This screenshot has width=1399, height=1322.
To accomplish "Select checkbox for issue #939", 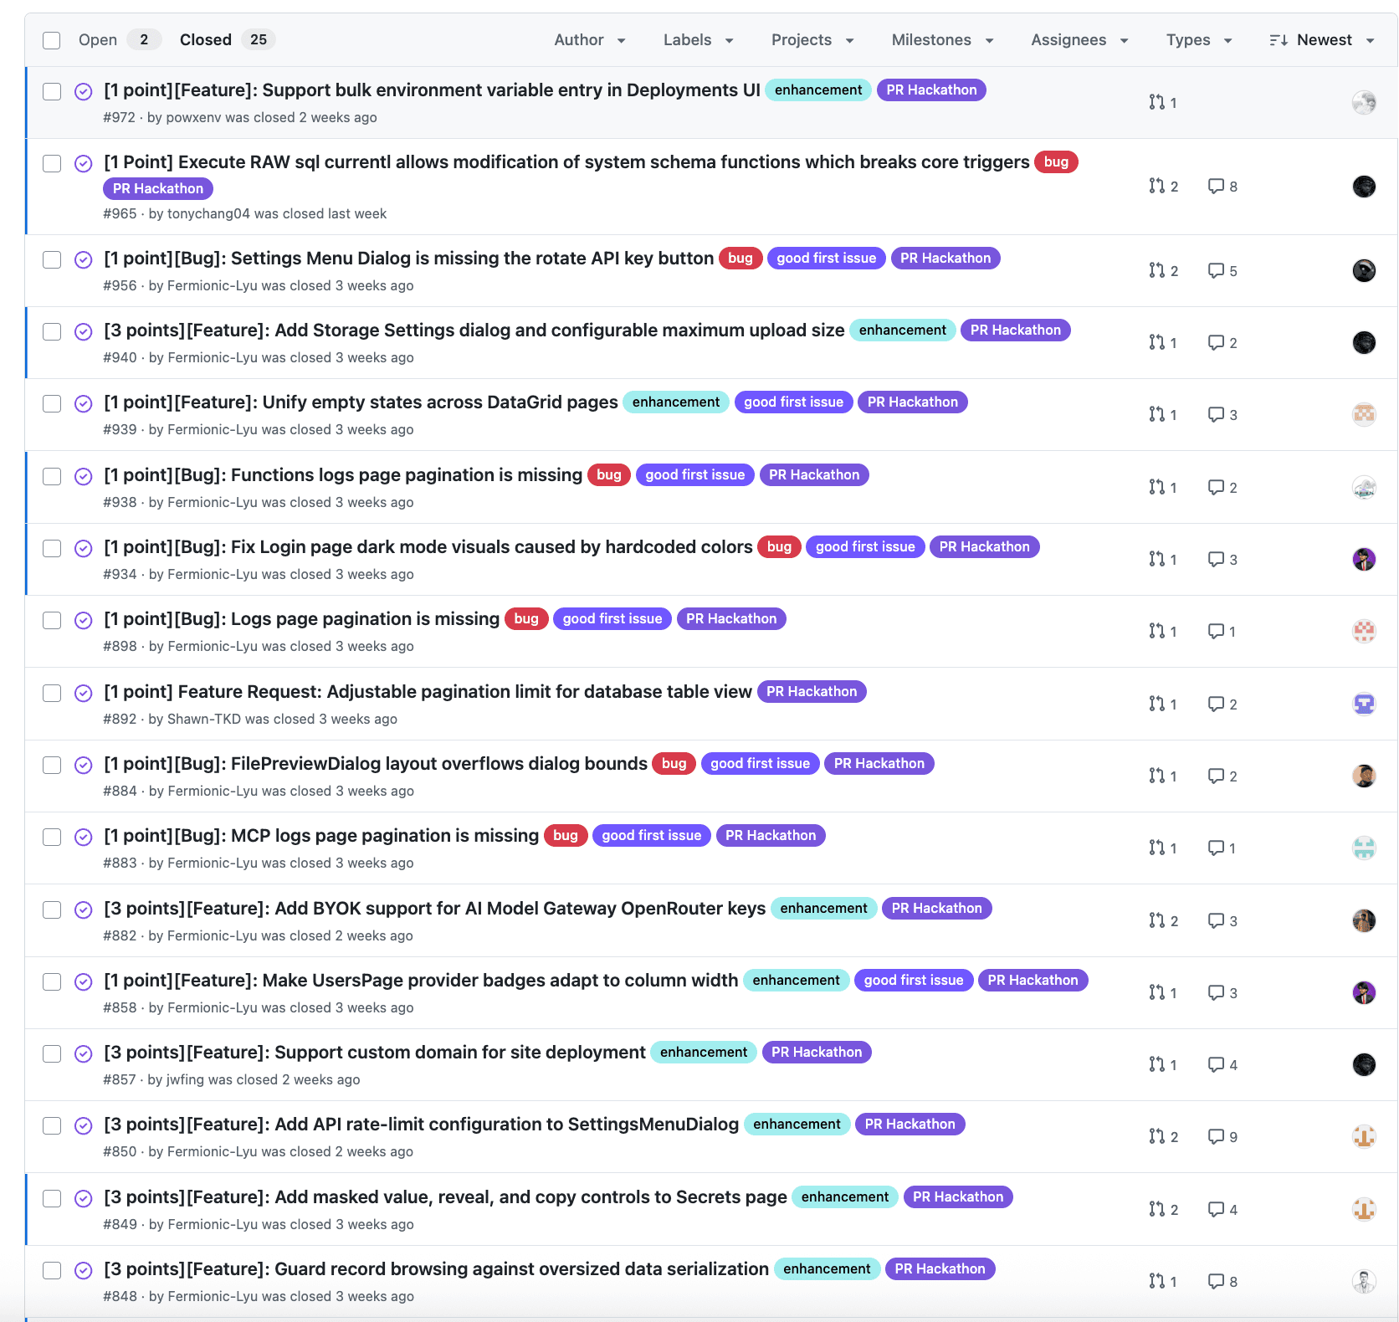I will click(52, 403).
